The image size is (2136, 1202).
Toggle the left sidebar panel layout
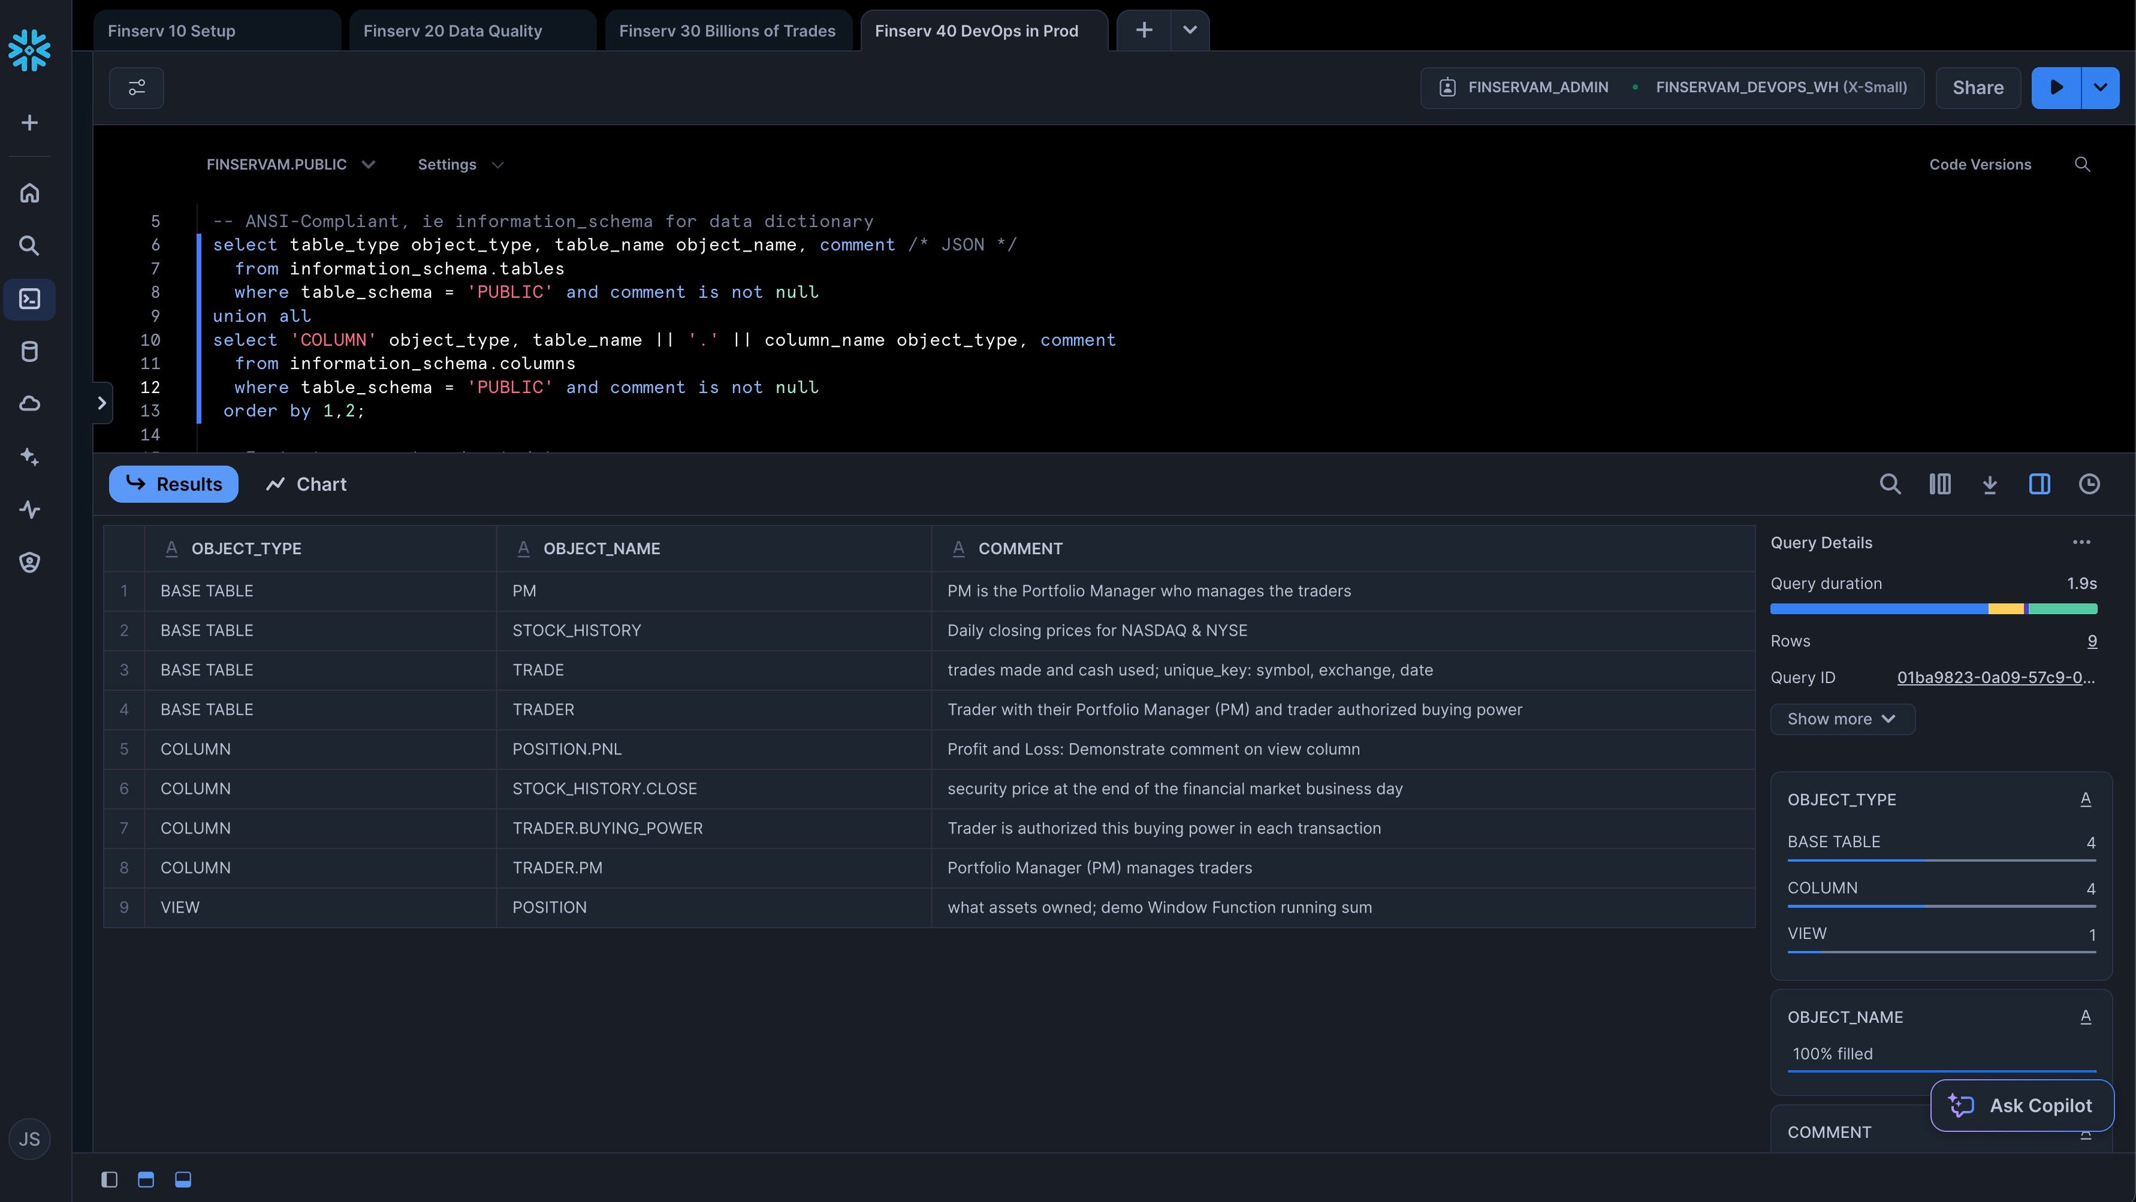[110, 1179]
